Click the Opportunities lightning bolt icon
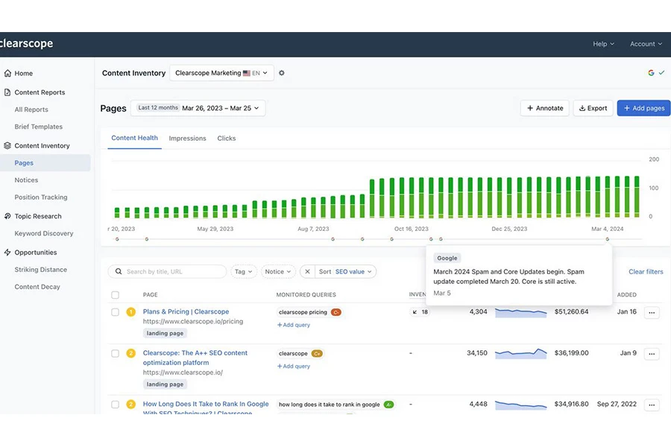The image size is (671, 447). pos(7,253)
